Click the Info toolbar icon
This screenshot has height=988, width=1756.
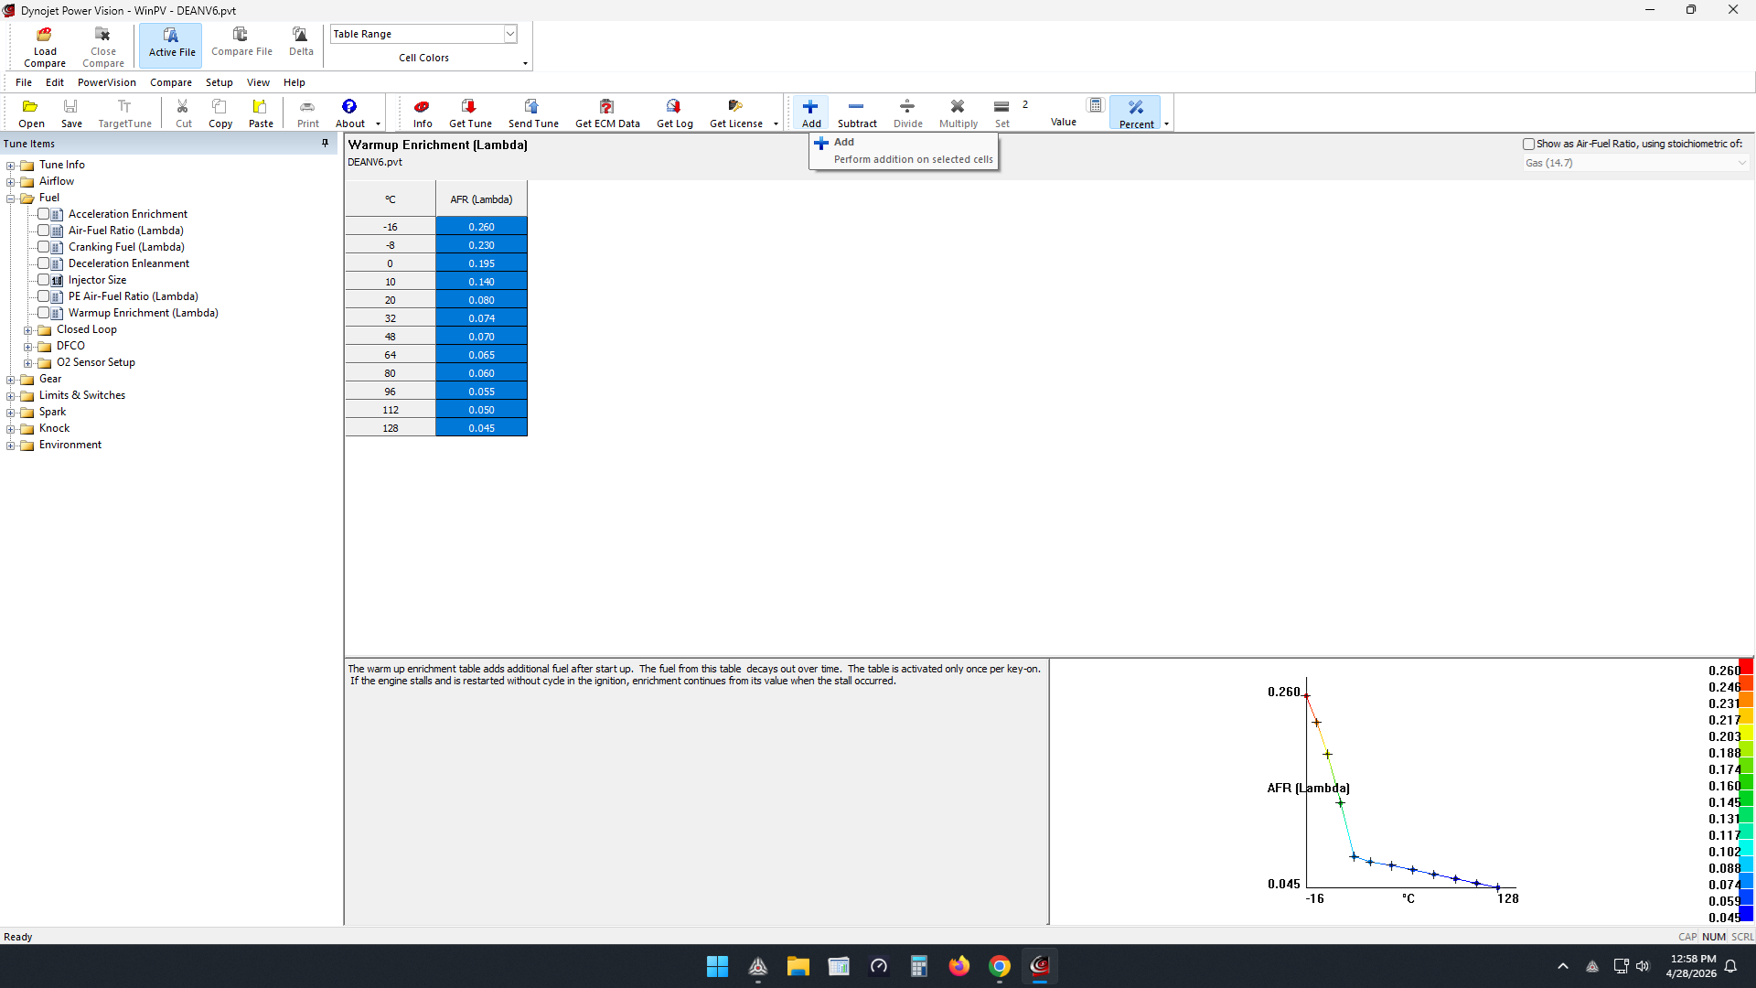tap(422, 108)
